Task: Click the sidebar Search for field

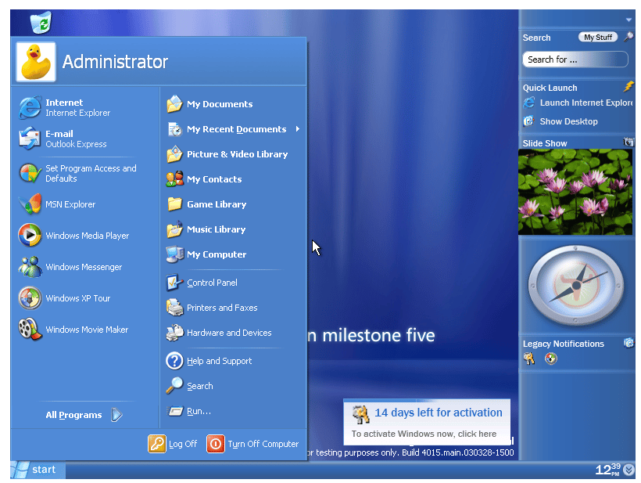Action: click(x=575, y=59)
